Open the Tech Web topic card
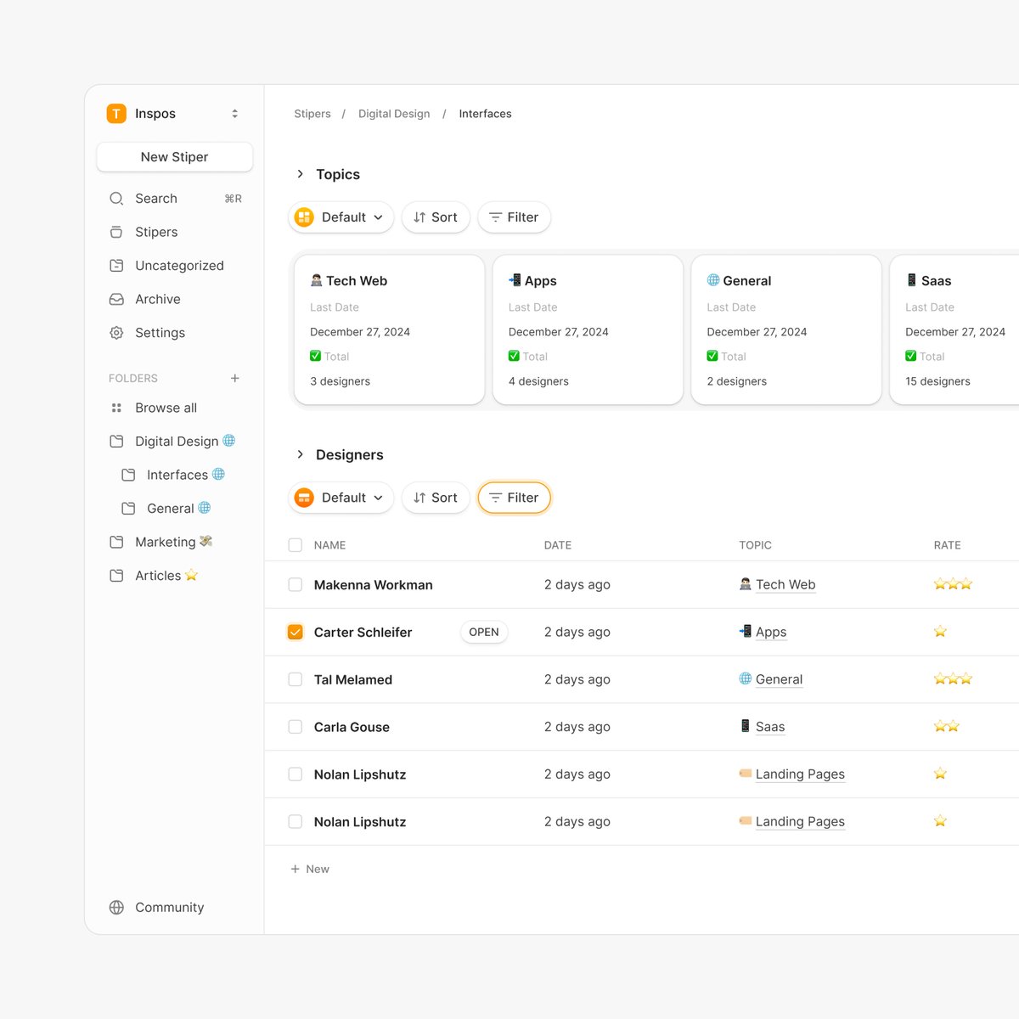1019x1019 pixels. [390, 330]
